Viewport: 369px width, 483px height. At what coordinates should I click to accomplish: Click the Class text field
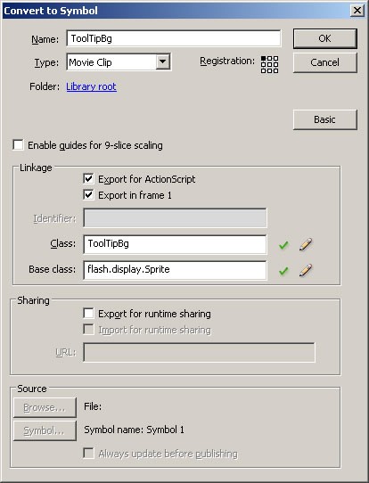(x=175, y=244)
